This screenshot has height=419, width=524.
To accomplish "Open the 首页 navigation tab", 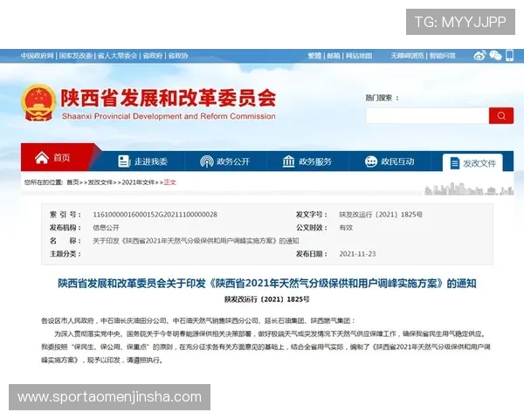I will (59, 157).
